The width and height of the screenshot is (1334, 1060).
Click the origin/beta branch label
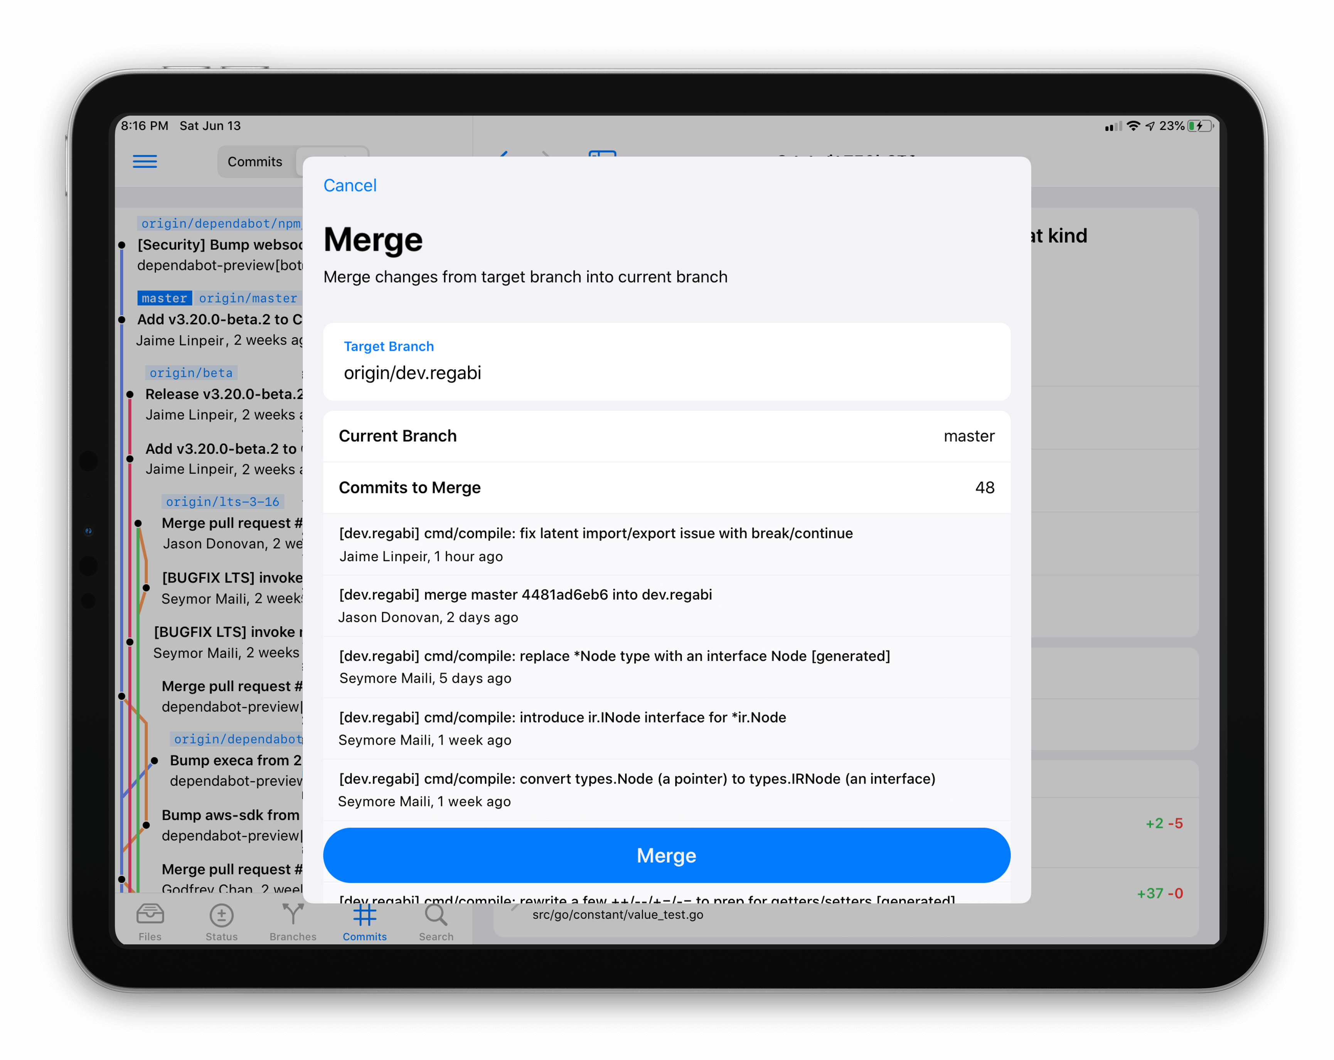pyautogui.click(x=191, y=373)
